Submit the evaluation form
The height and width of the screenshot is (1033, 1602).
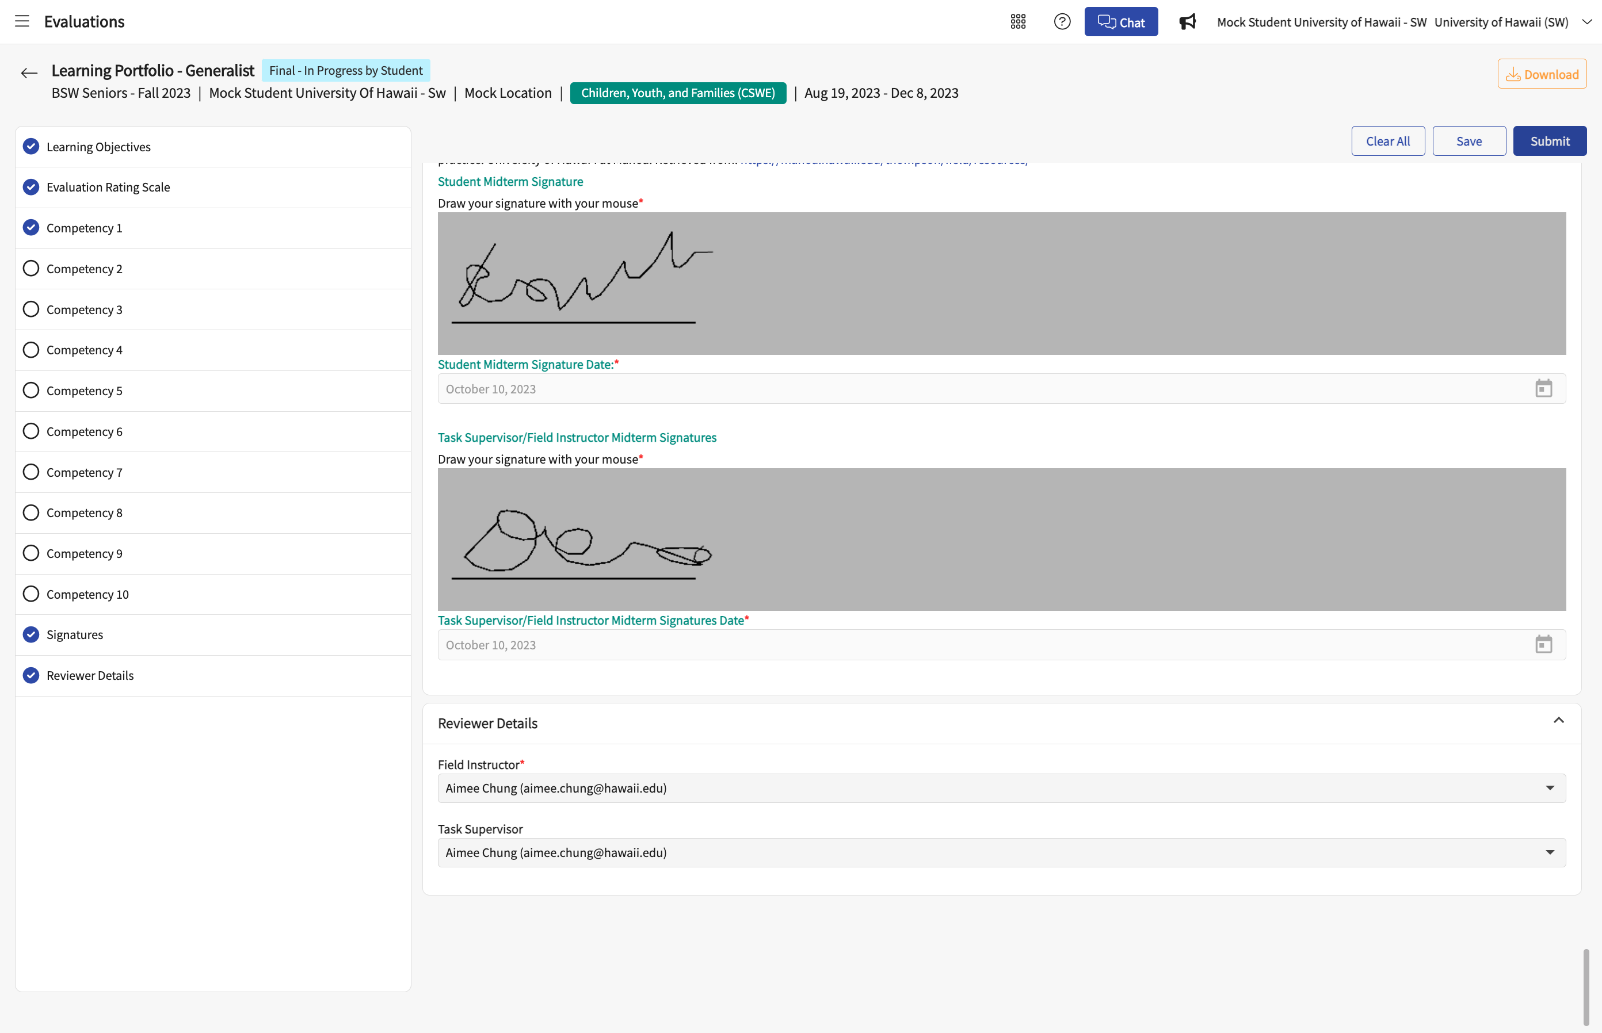point(1550,141)
